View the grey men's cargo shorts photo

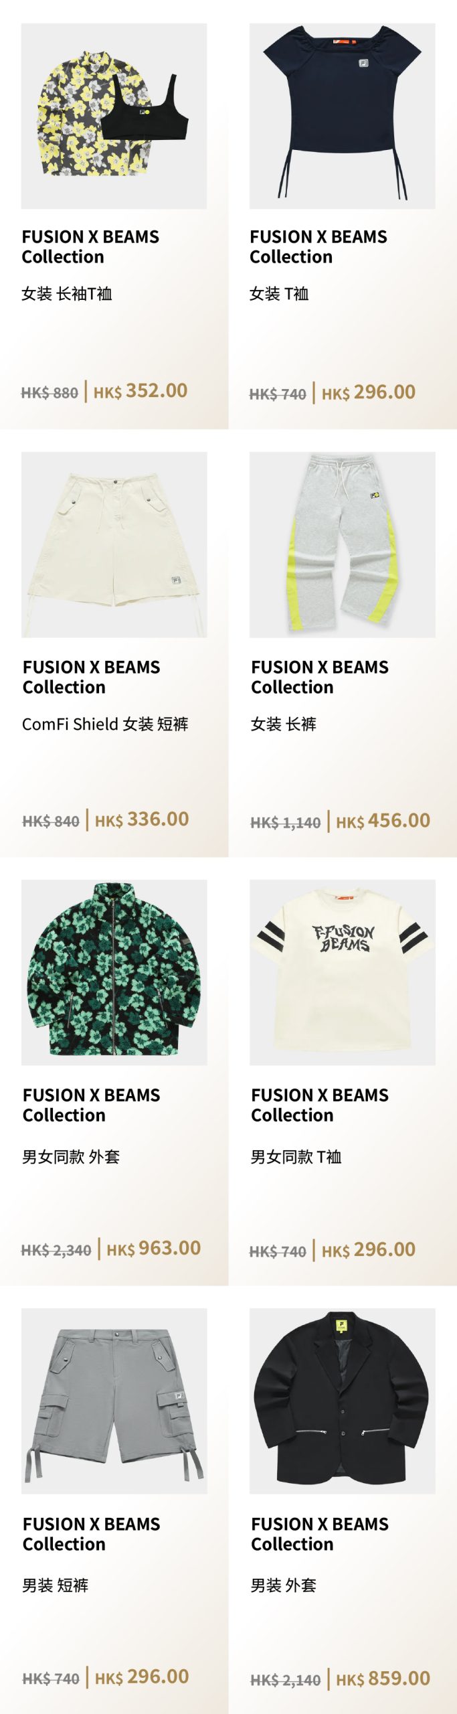click(x=114, y=1401)
